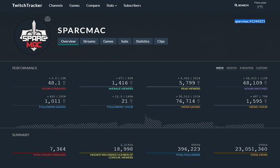Click the 68,109 hours watched value

pos(253,83)
